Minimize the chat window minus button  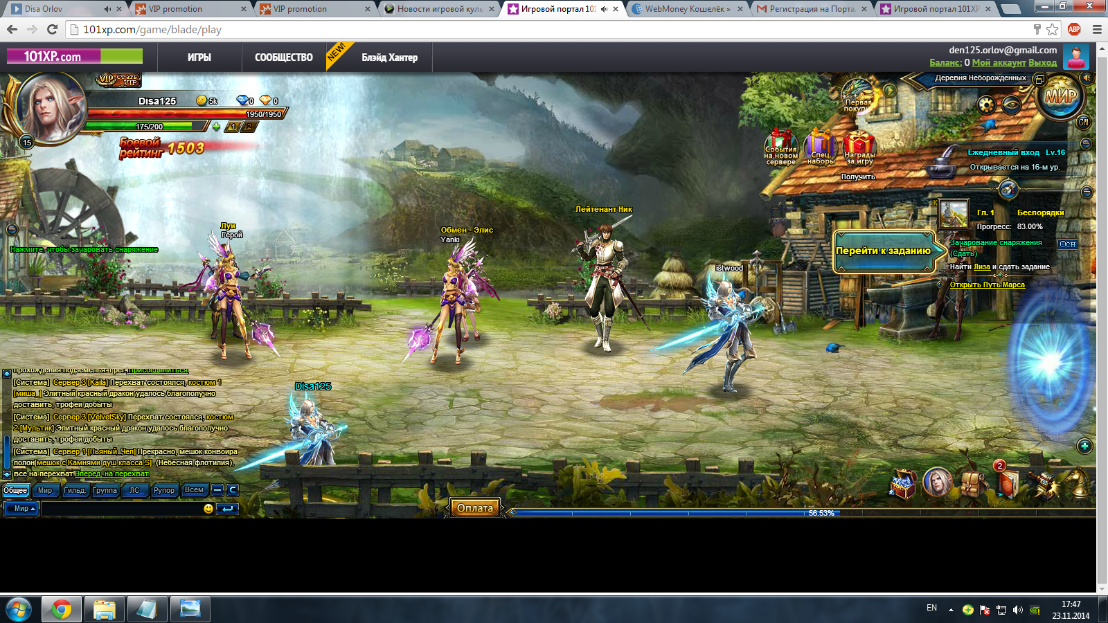click(217, 490)
